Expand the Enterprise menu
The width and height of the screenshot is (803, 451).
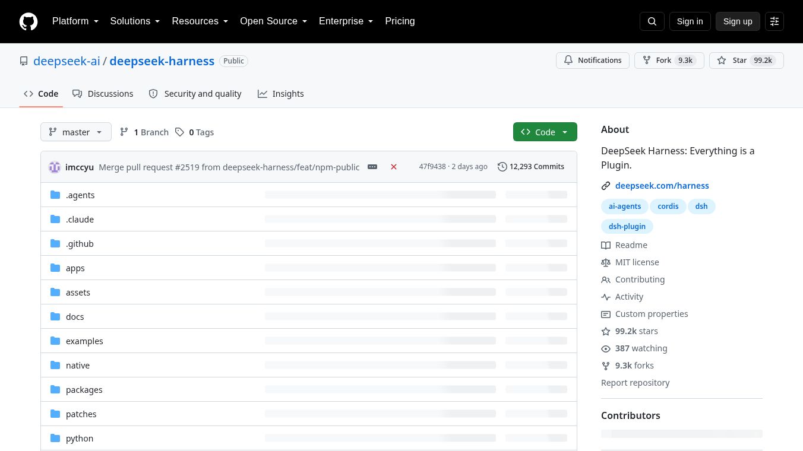point(346,21)
